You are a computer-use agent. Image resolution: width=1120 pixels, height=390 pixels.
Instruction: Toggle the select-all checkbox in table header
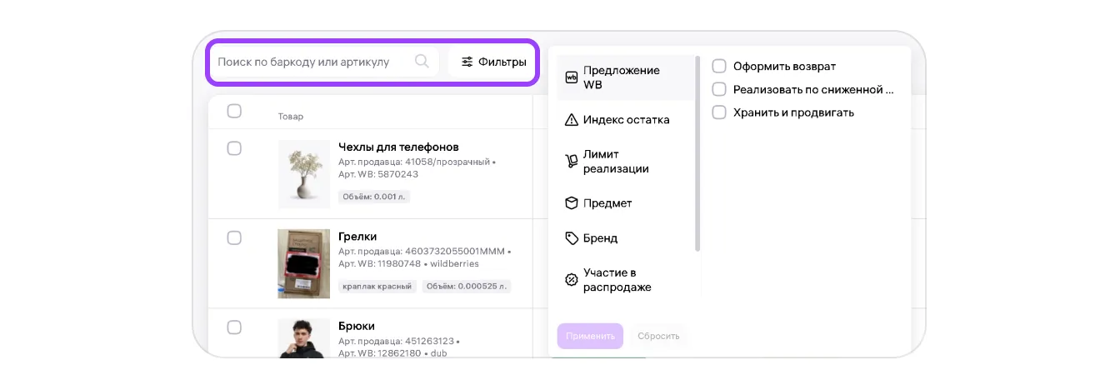pyautogui.click(x=234, y=111)
